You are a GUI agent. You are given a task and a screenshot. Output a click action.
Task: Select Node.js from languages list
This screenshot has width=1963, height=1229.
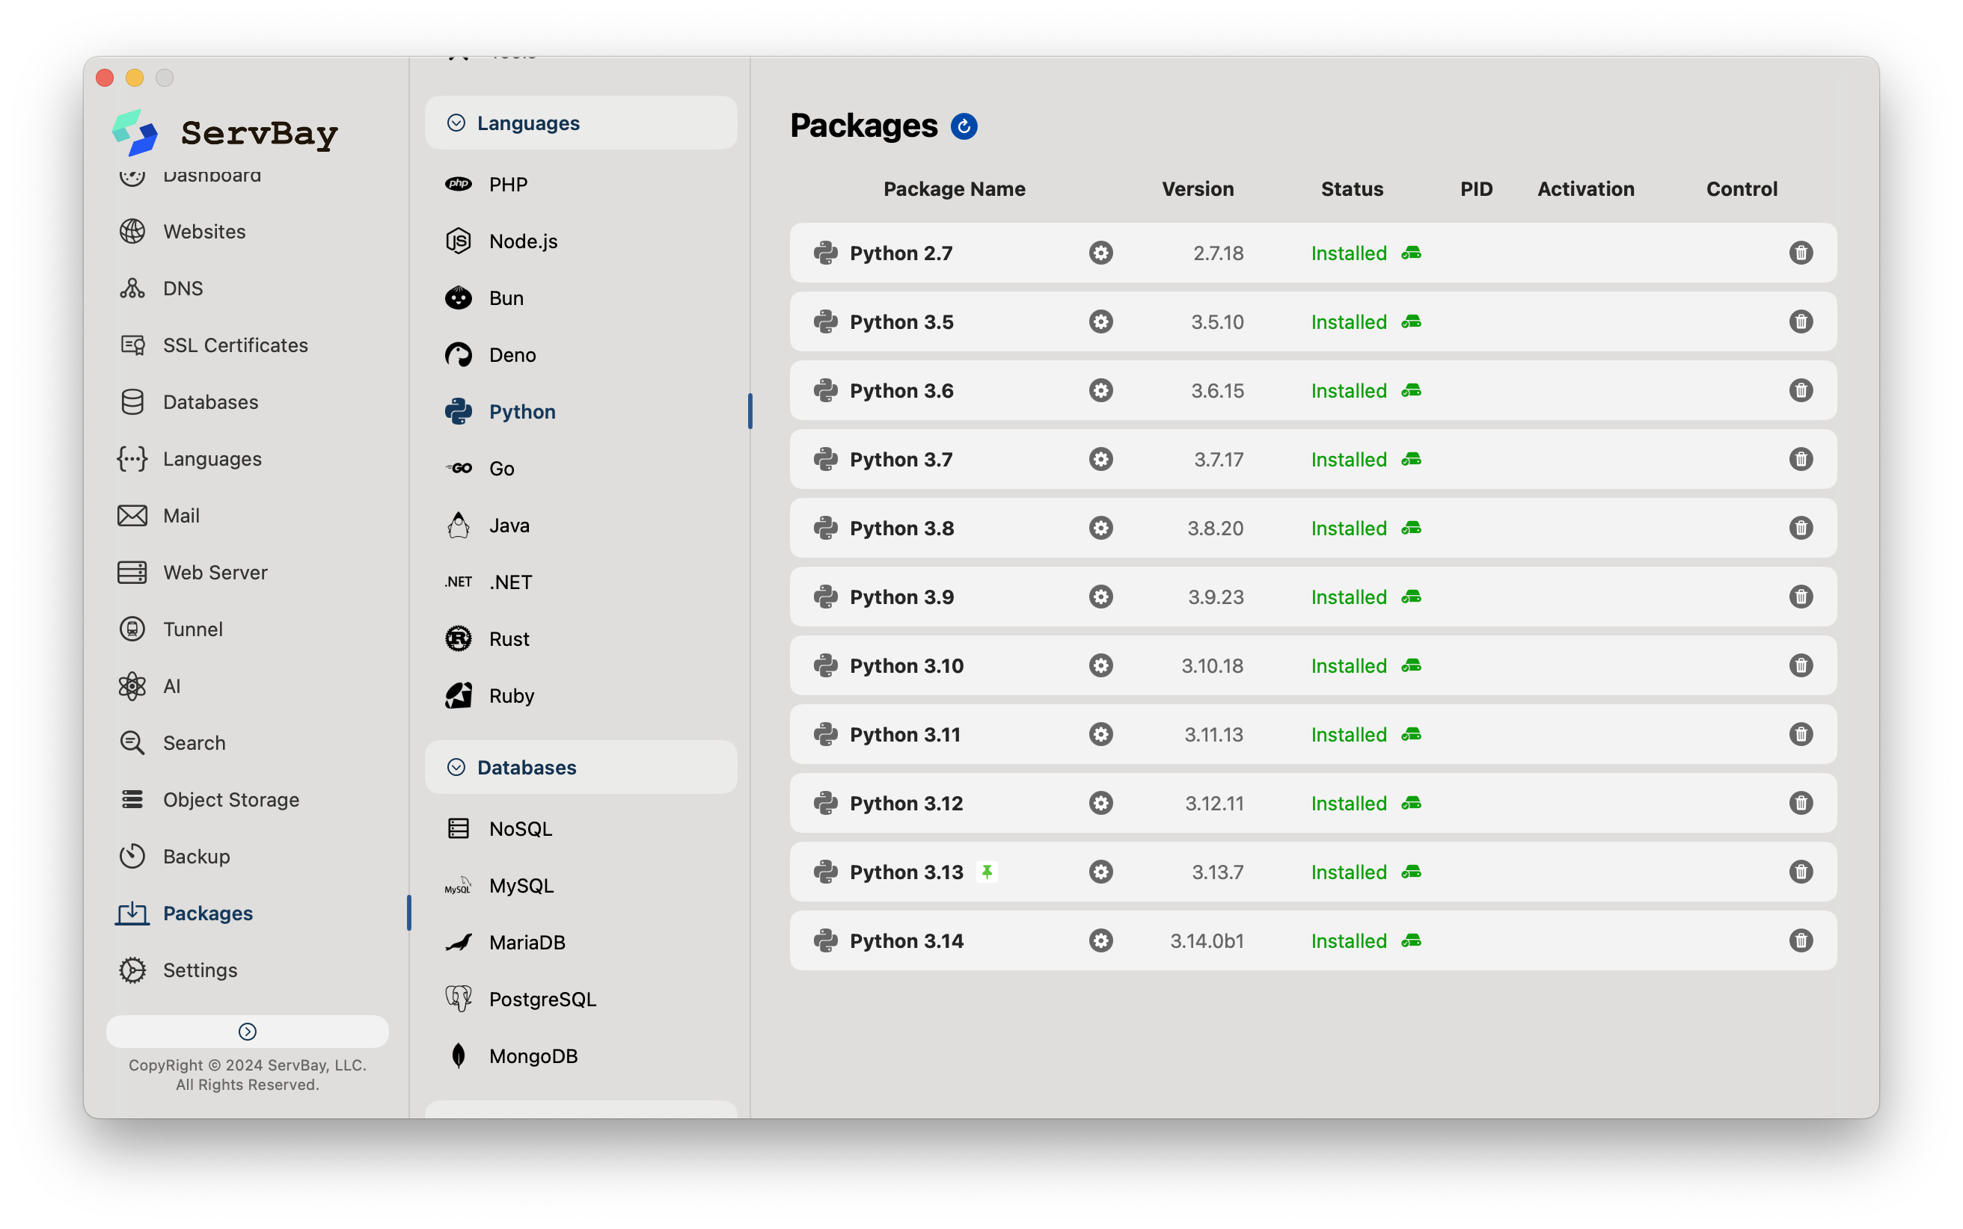click(x=523, y=241)
